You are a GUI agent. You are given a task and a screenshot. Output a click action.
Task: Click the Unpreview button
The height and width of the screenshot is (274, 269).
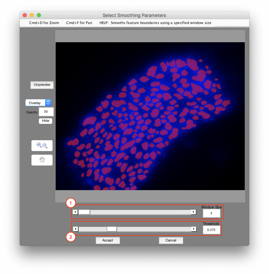pos(42,85)
